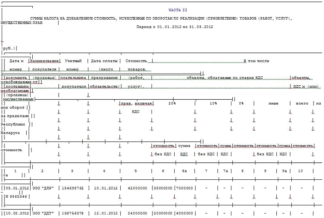Screen dimensions: 324x218
Task: Select the amount 42000000
Action: [x=138, y=188]
